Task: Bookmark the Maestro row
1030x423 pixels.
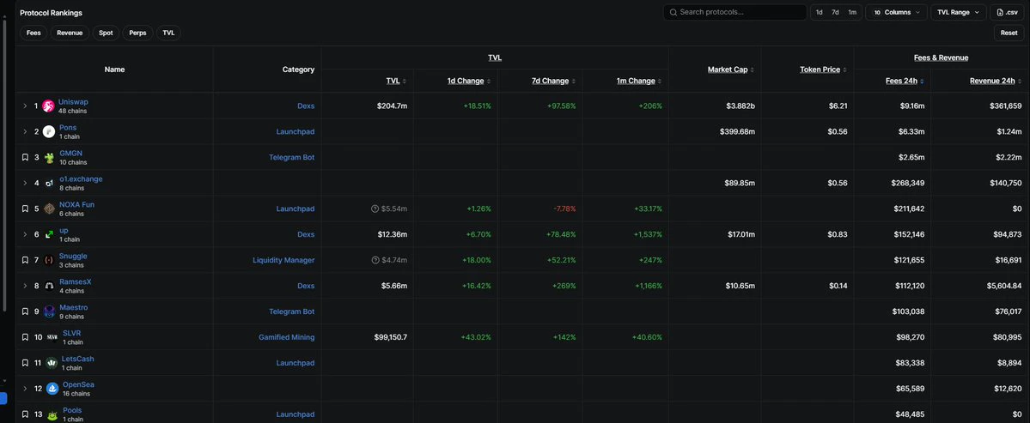Action: (25, 311)
